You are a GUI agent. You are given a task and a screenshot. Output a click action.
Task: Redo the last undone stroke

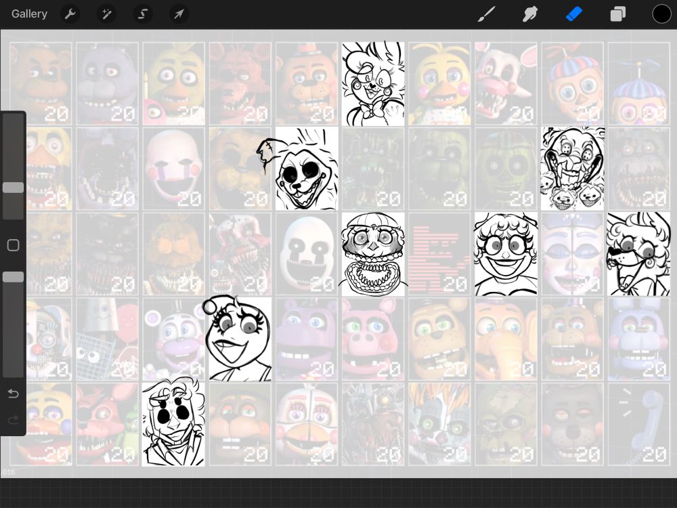[x=14, y=420]
